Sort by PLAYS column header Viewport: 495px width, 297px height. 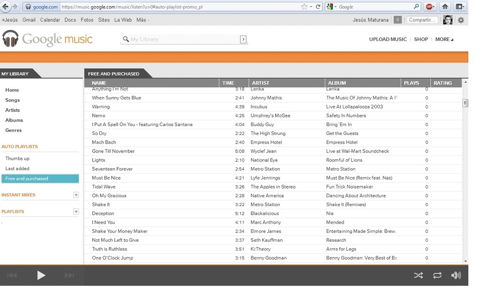click(415, 83)
